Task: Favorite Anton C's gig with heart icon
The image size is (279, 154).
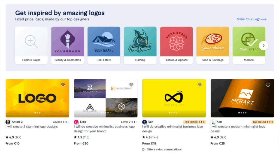Action: (63, 85)
